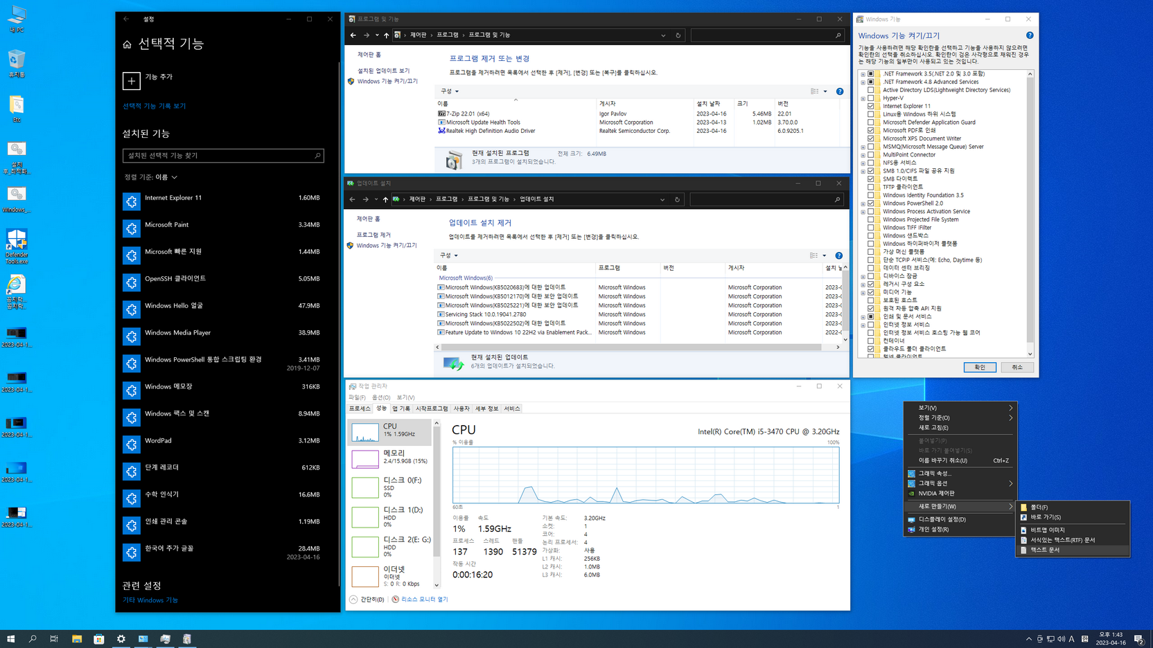Click the search magnifier in 설치된 선택적 기능 찾기
This screenshot has width=1153, height=648.
coord(317,156)
